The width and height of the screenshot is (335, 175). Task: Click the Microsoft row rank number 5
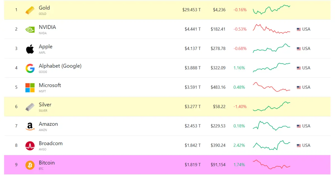click(16, 87)
